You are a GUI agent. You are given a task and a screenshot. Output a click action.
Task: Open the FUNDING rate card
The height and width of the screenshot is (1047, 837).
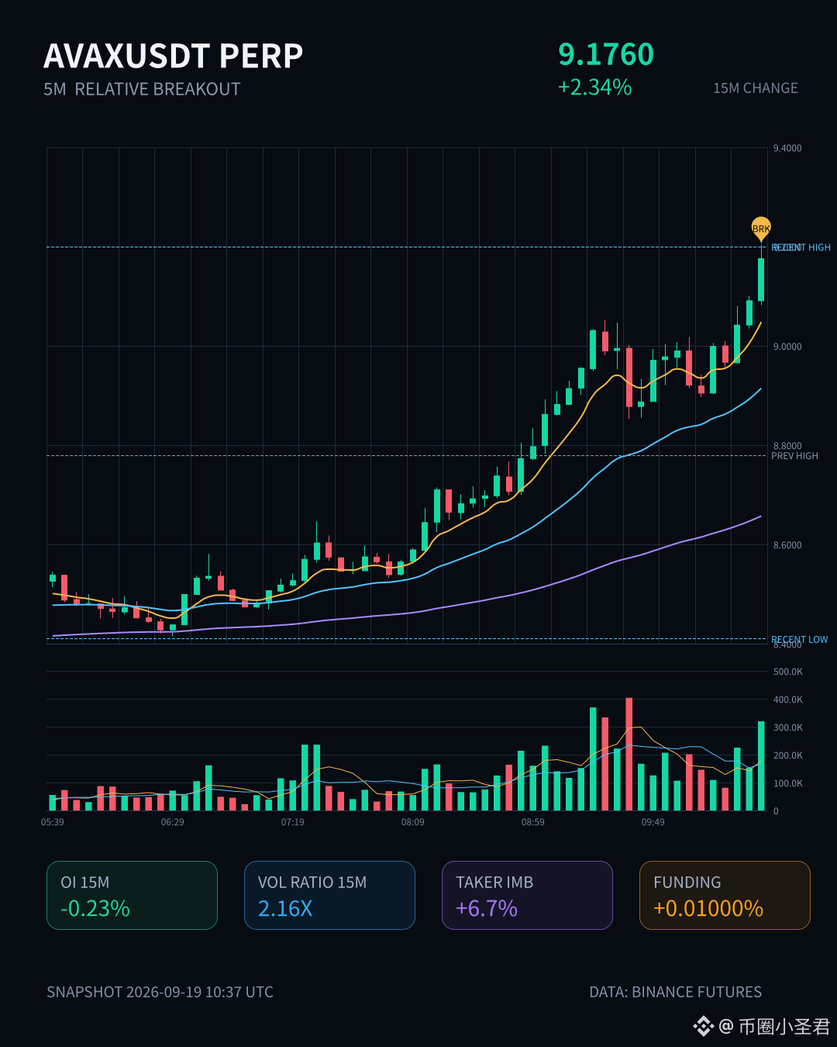point(725,895)
